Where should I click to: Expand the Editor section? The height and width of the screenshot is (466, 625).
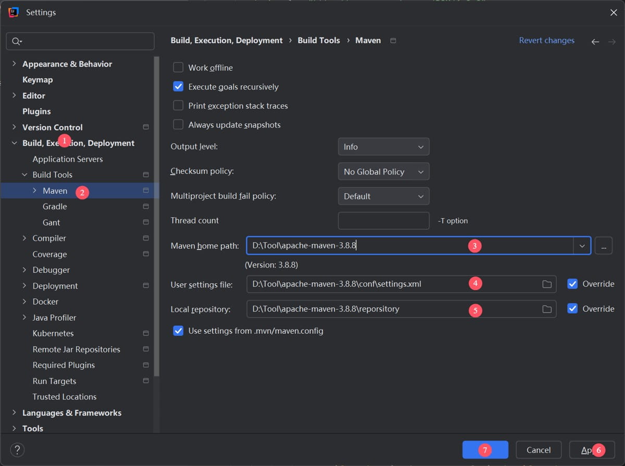[x=14, y=96]
